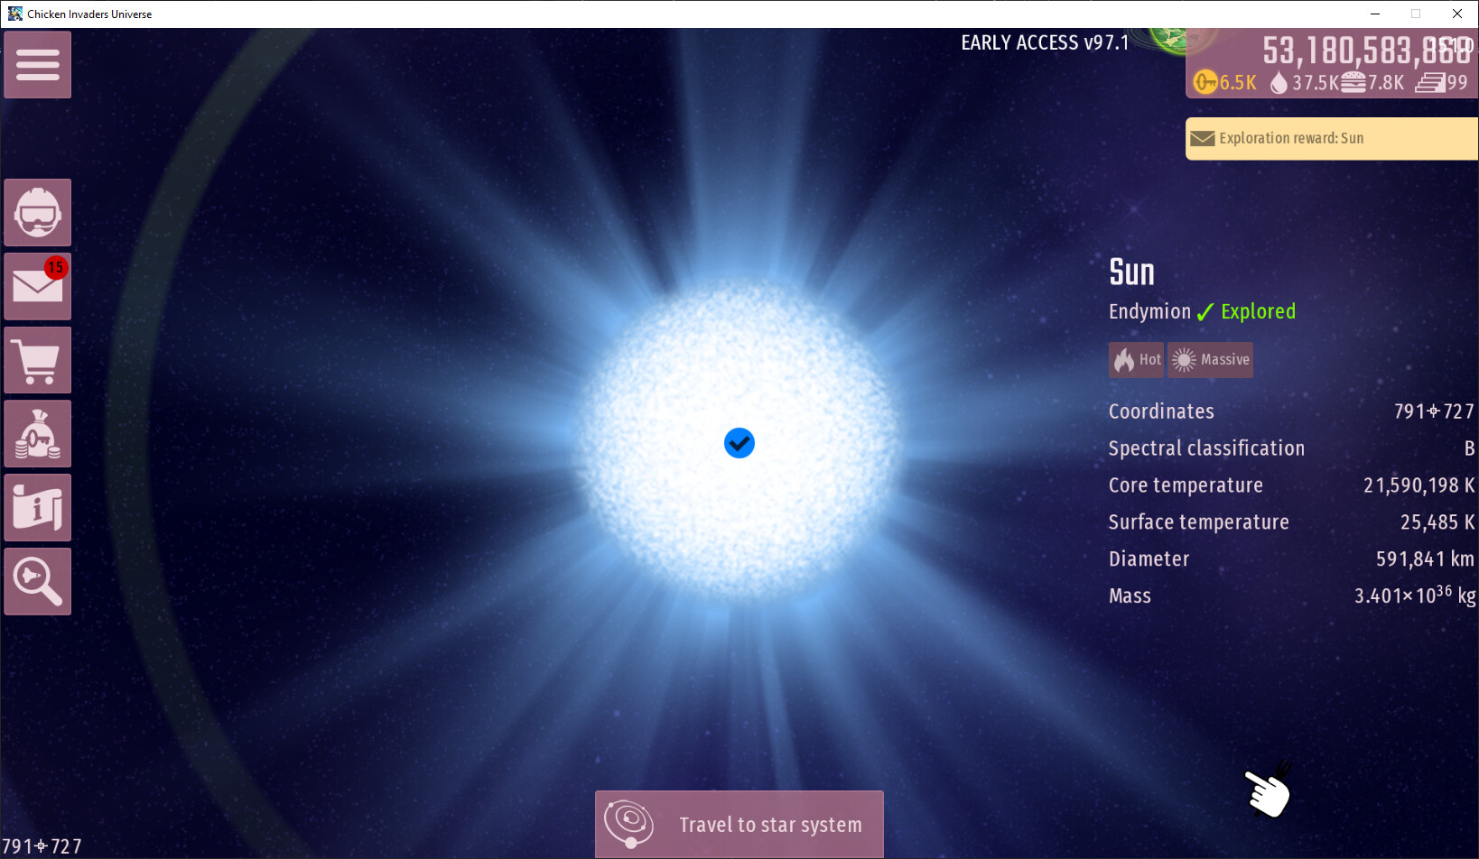This screenshot has width=1479, height=859.
Task: Click the blue checkmark on the Sun
Action: (739, 443)
